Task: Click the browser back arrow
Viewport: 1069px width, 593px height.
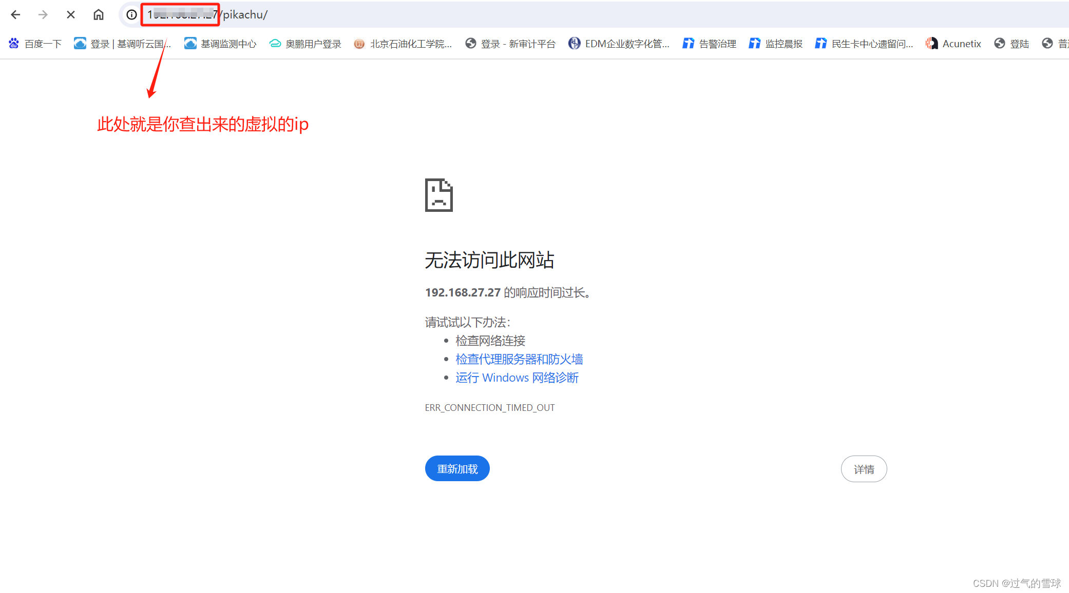Action: pyautogui.click(x=15, y=14)
